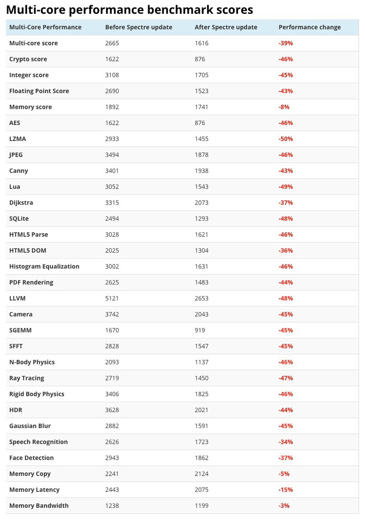Click the 'Multi-Core Performance' column header

[x=45, y=27]
